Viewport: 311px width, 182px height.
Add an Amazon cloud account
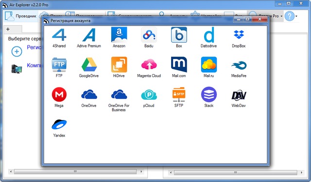pos(119,35)
